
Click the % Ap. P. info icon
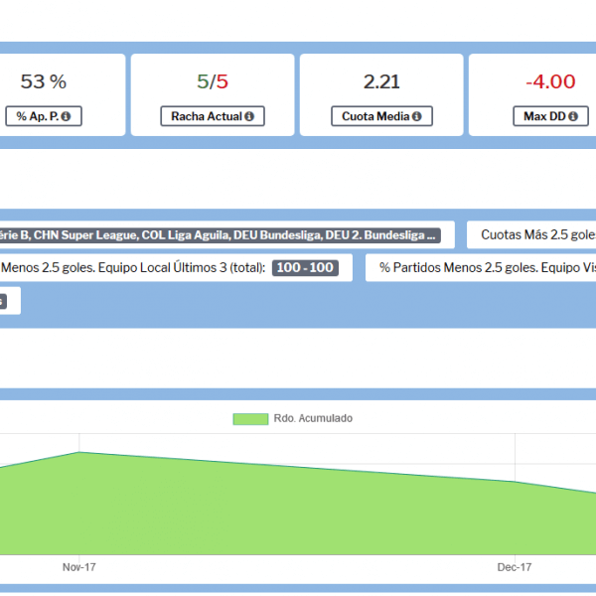[x=66, y=116]
